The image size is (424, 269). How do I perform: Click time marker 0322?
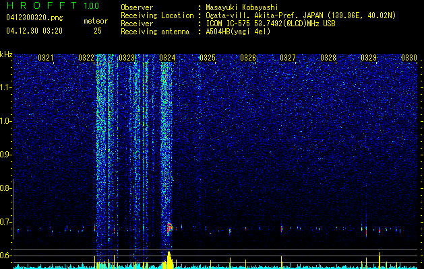86,57
